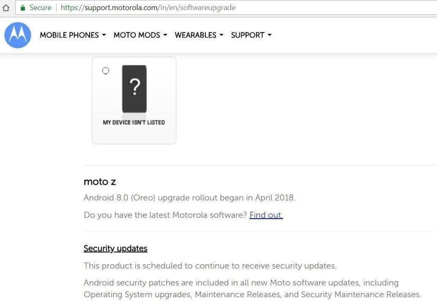Click the URL address bar field
437x307 pixels.
tap(226, 8)
